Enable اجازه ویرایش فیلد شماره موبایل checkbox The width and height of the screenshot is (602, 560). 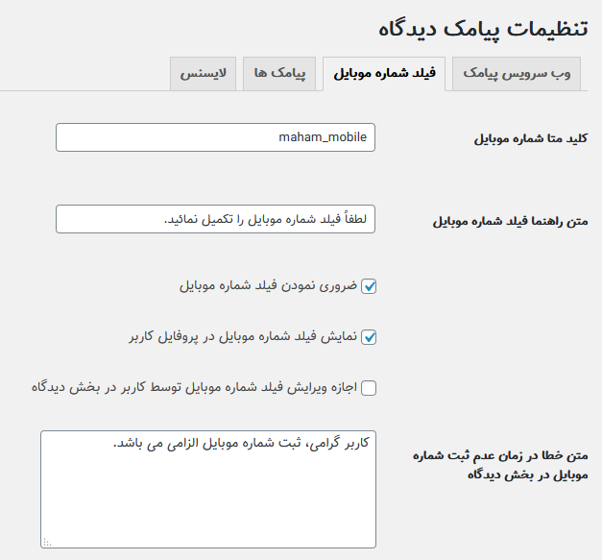point(369,388)
